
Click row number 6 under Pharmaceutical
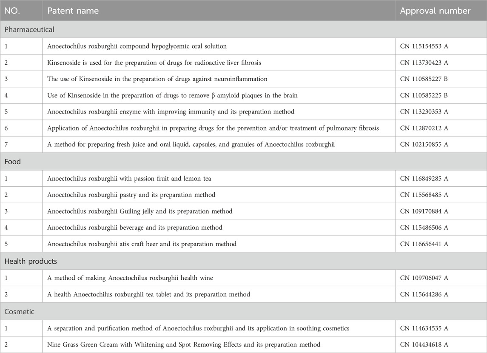coord(6,128)
